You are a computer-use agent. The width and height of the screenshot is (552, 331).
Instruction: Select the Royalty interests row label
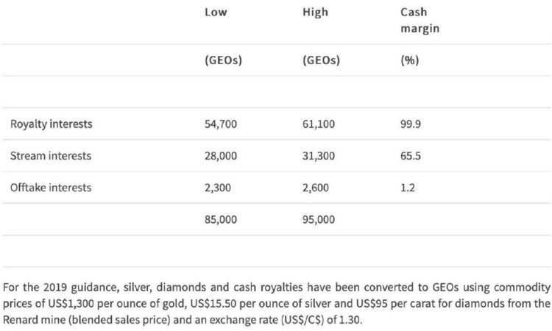tap(51, 124)
